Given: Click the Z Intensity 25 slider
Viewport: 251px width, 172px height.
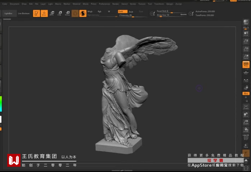Looking at the screenshot, I should click(x=132, y=15).
